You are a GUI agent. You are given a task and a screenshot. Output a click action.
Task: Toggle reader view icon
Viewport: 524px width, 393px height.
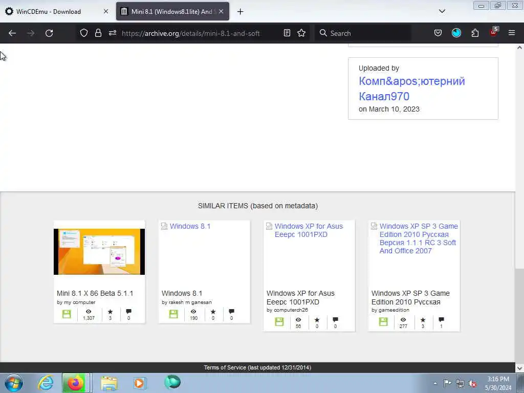(287, 33)
